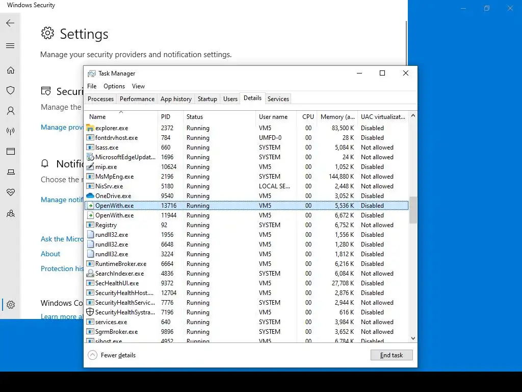Select MsMpEng.exe row
Image resolution: width=522 pixels, height=392 pixels.
tap(247, 176)
